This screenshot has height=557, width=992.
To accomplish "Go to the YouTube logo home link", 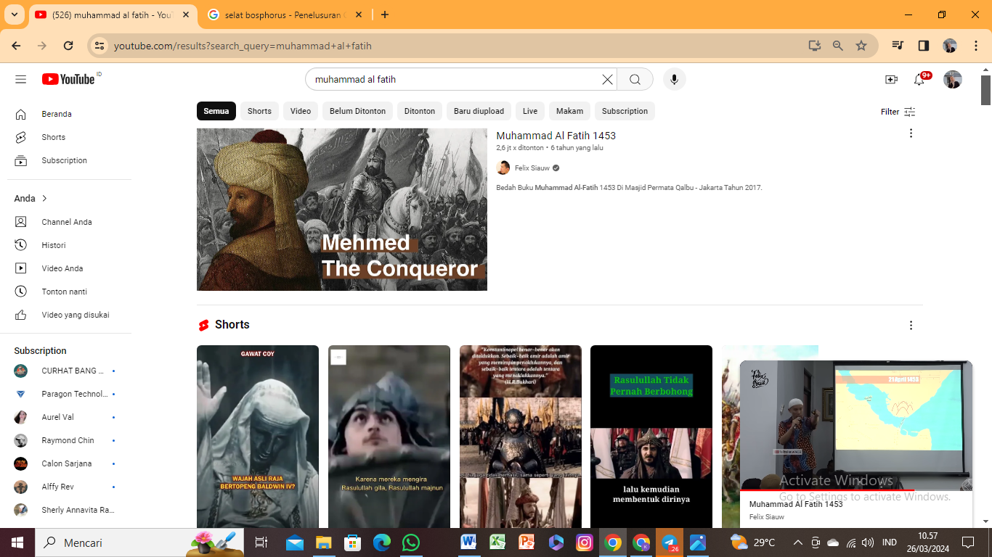I will [68, 79].
